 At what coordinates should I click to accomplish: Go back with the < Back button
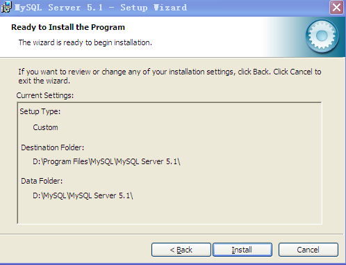181,250
